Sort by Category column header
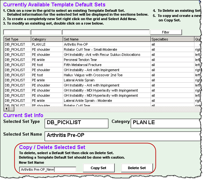The width and height of the screenshot is (204, 180). tap(47, 39)
